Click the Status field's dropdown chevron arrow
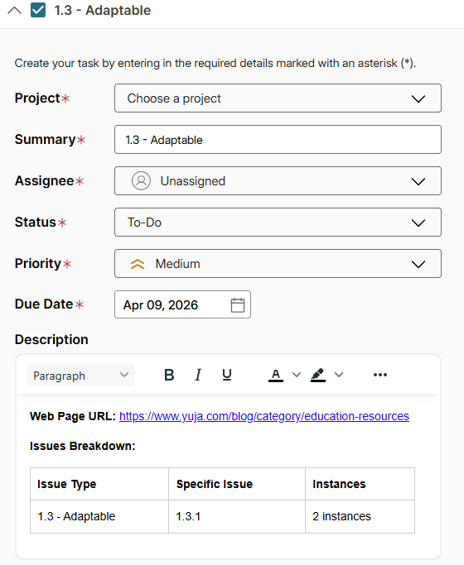The image size is (464, 565). tap(418, 223)
